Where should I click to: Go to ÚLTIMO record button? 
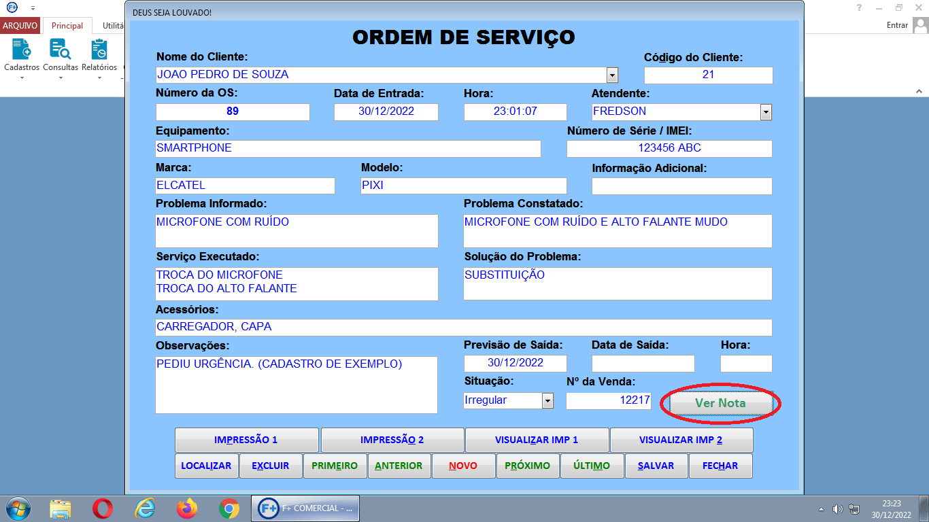click(592, 466)
